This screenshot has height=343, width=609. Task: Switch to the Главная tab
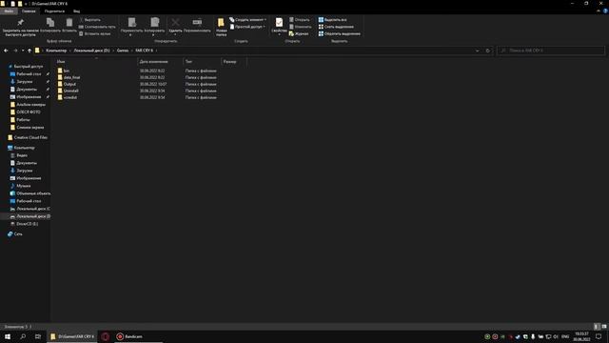(29, 11)
